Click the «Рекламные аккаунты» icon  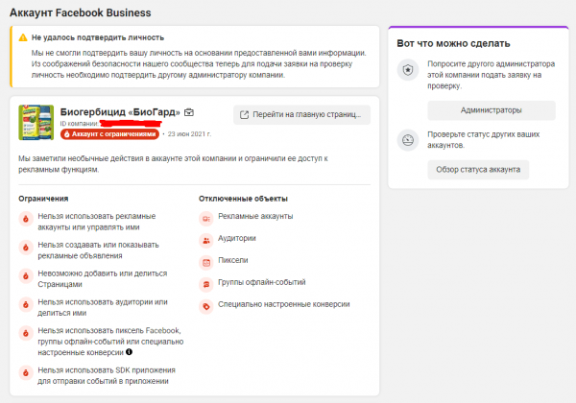coord(206,219)
